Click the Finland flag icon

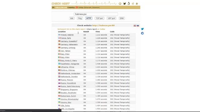point(59,35)
